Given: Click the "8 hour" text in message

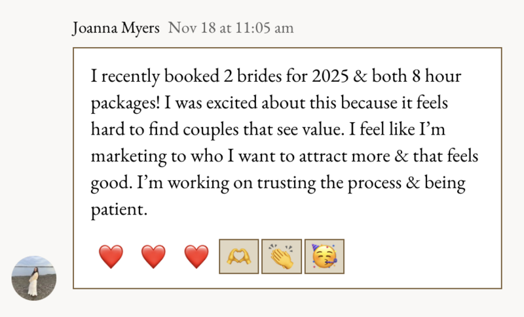Looking at the screenshot, I should (x=436, y=76).
